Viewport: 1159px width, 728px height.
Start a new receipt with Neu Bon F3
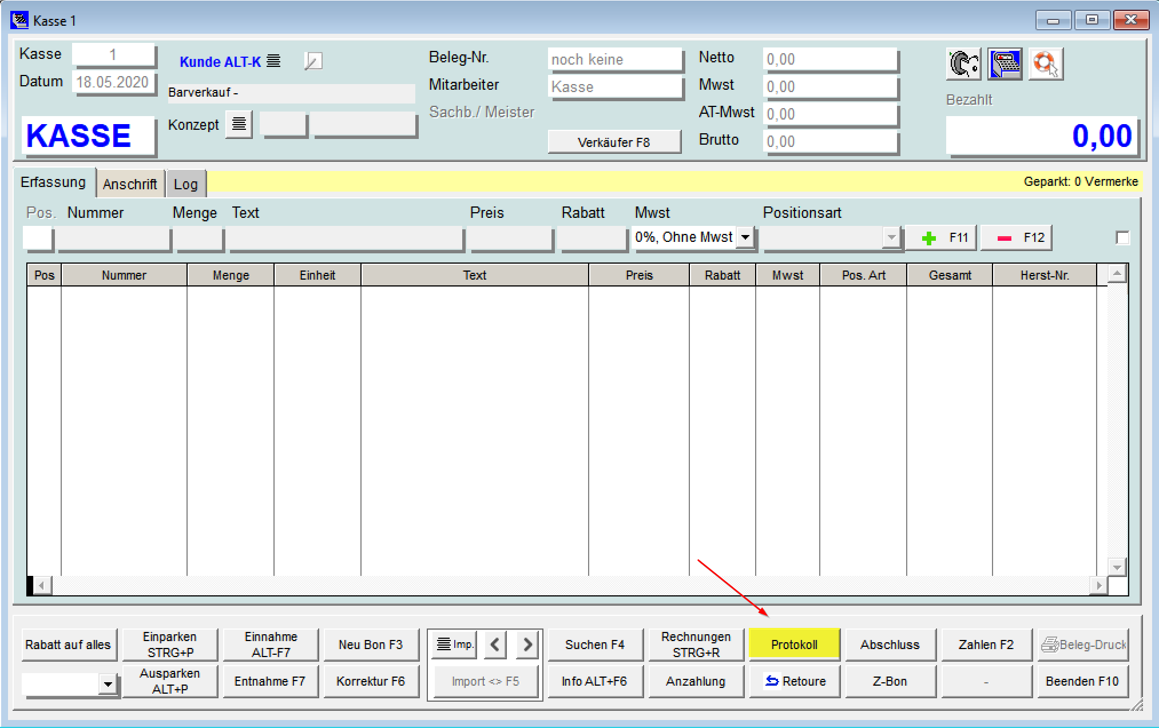tap(371, 645)
